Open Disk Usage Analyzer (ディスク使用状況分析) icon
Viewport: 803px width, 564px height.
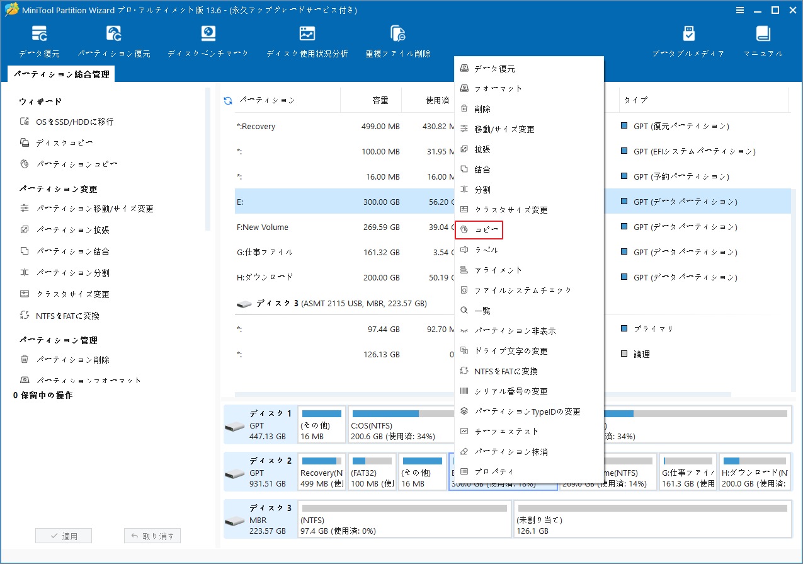pos(307,42)
